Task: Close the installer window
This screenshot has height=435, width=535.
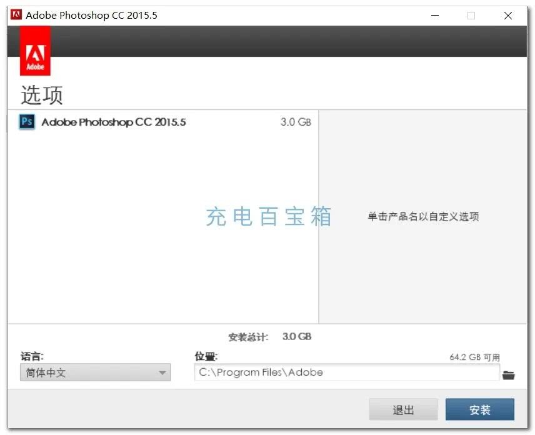Action: coord(508,16)
